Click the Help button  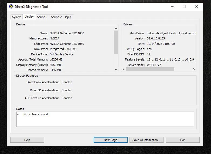[27, 140]
